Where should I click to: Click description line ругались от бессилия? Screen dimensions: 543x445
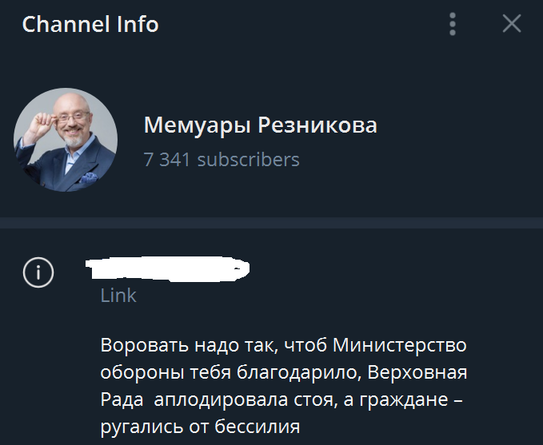coord(200,427)
